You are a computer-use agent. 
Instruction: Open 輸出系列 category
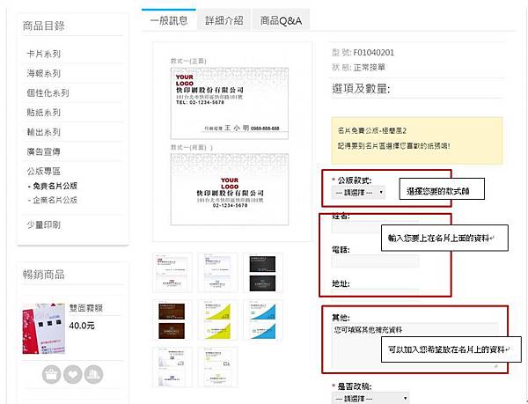pyautogui.click(x=44, y=132)
